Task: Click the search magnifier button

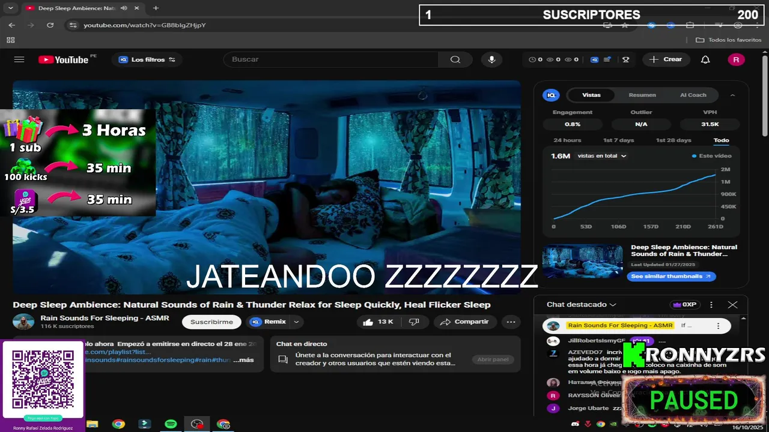Action: pos(455,59)
